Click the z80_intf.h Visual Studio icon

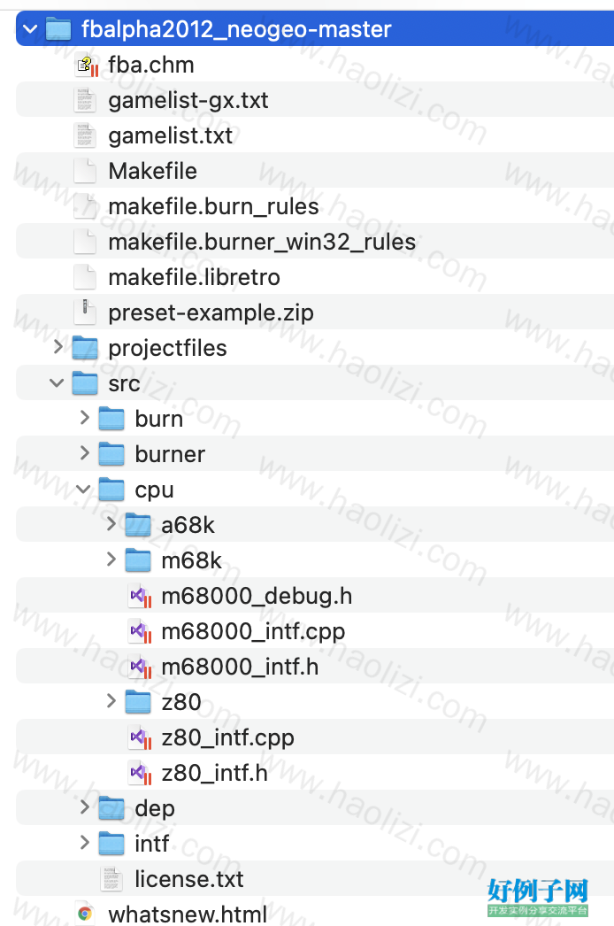(x=141, y=774)
